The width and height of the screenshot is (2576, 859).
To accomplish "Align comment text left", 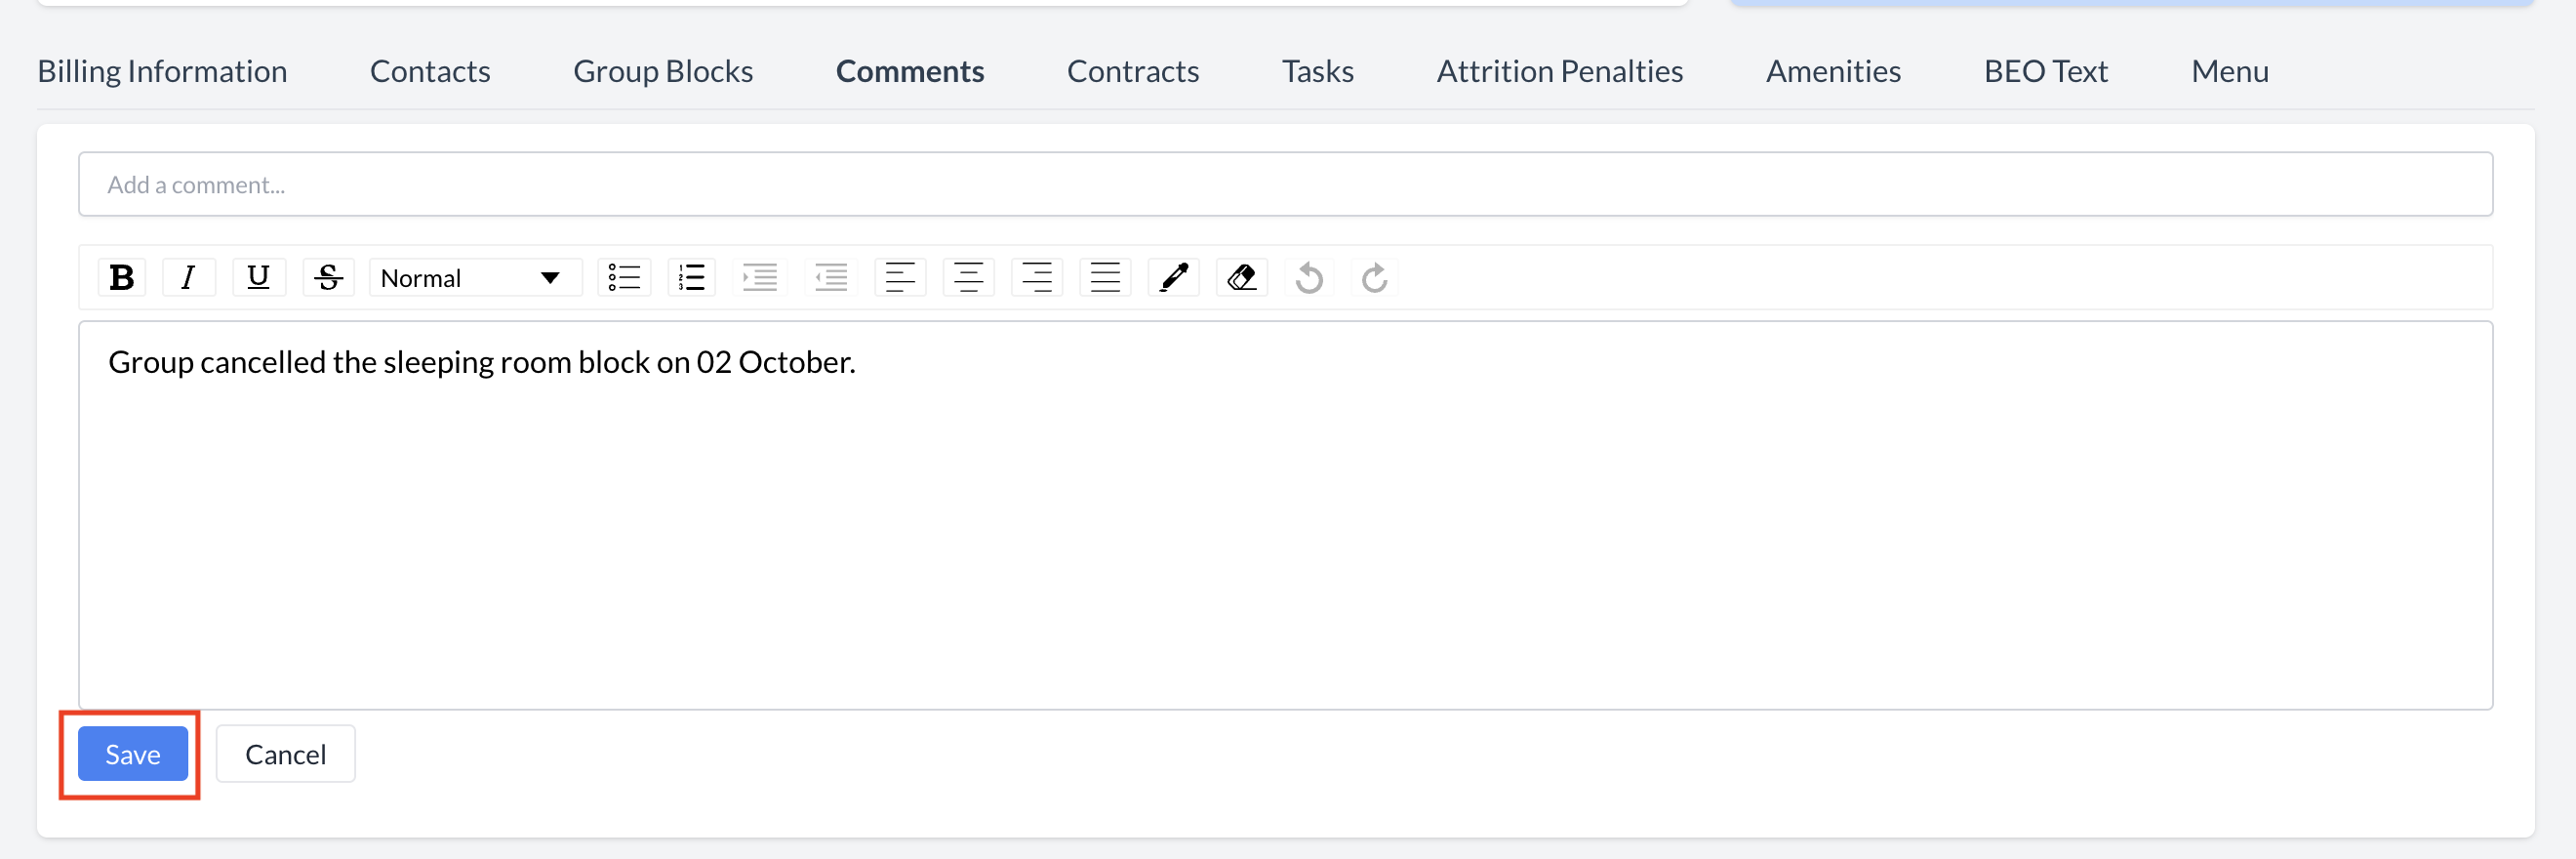I will click(x=900, y=277).
